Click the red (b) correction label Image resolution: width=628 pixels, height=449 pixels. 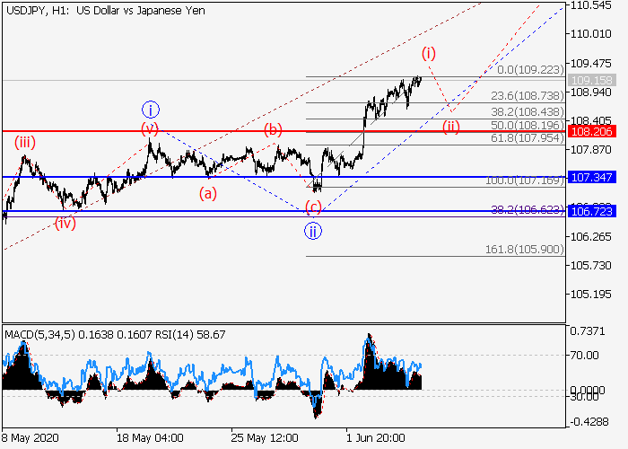pos(273,129)
